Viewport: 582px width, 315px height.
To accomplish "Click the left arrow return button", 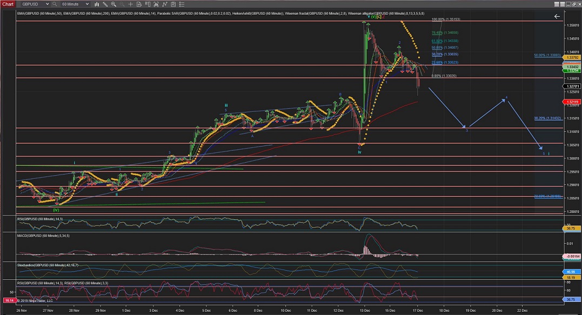I will 557,16.
